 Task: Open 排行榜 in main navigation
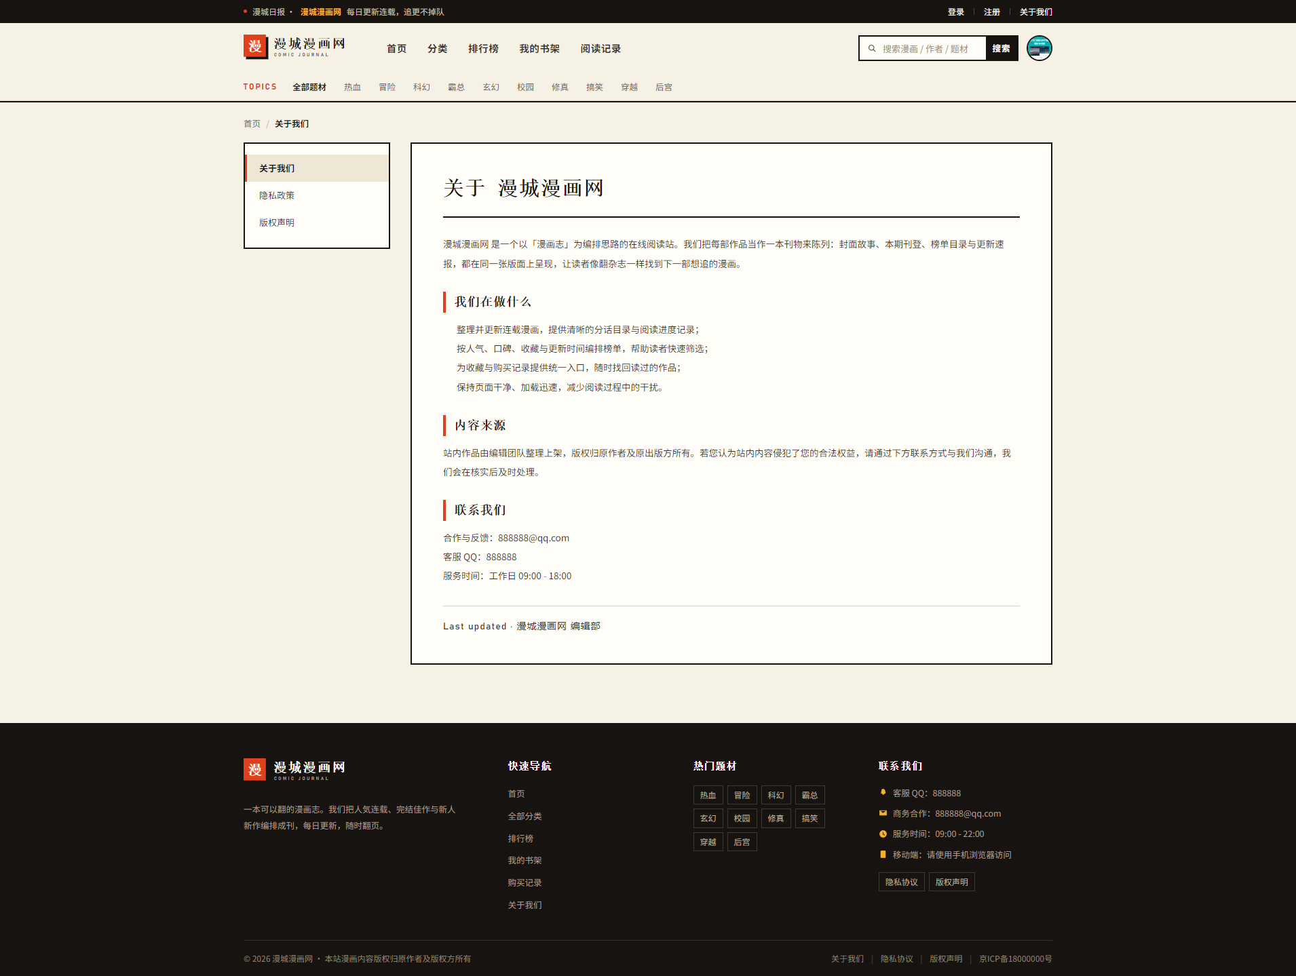tap(483, 49)
